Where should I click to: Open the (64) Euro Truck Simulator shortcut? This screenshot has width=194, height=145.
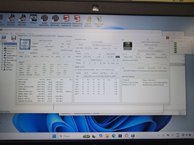click(x=22, y=20)
